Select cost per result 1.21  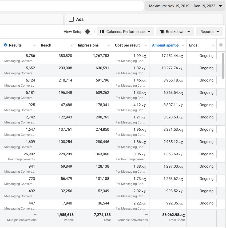(140, 117)
